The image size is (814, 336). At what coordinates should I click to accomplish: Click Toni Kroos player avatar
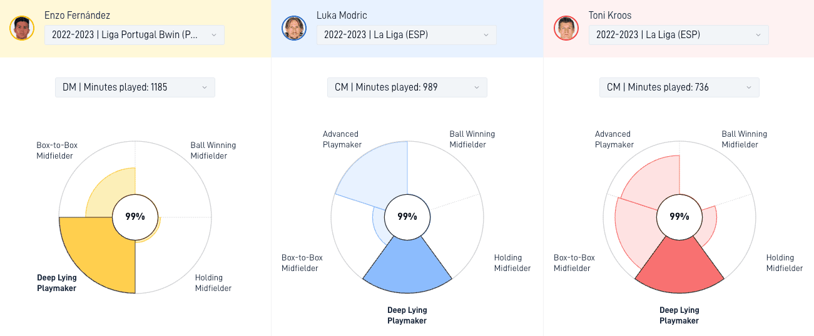pos(566,28)
